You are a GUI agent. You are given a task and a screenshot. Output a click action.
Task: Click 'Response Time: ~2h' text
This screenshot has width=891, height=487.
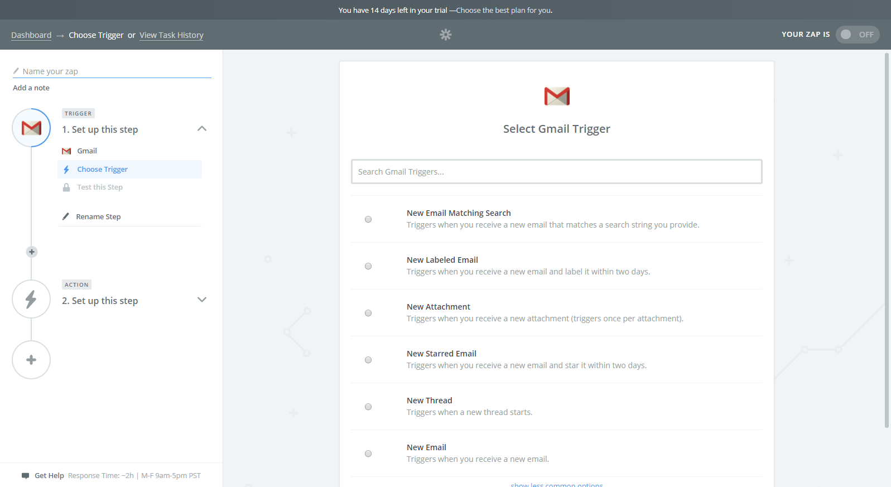(x=101, y=476)
